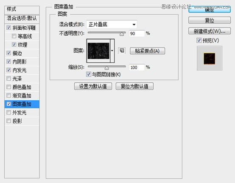Click the 新建样式(W)... button
This screenshot has height=183, width=235.
pos(210,31)
